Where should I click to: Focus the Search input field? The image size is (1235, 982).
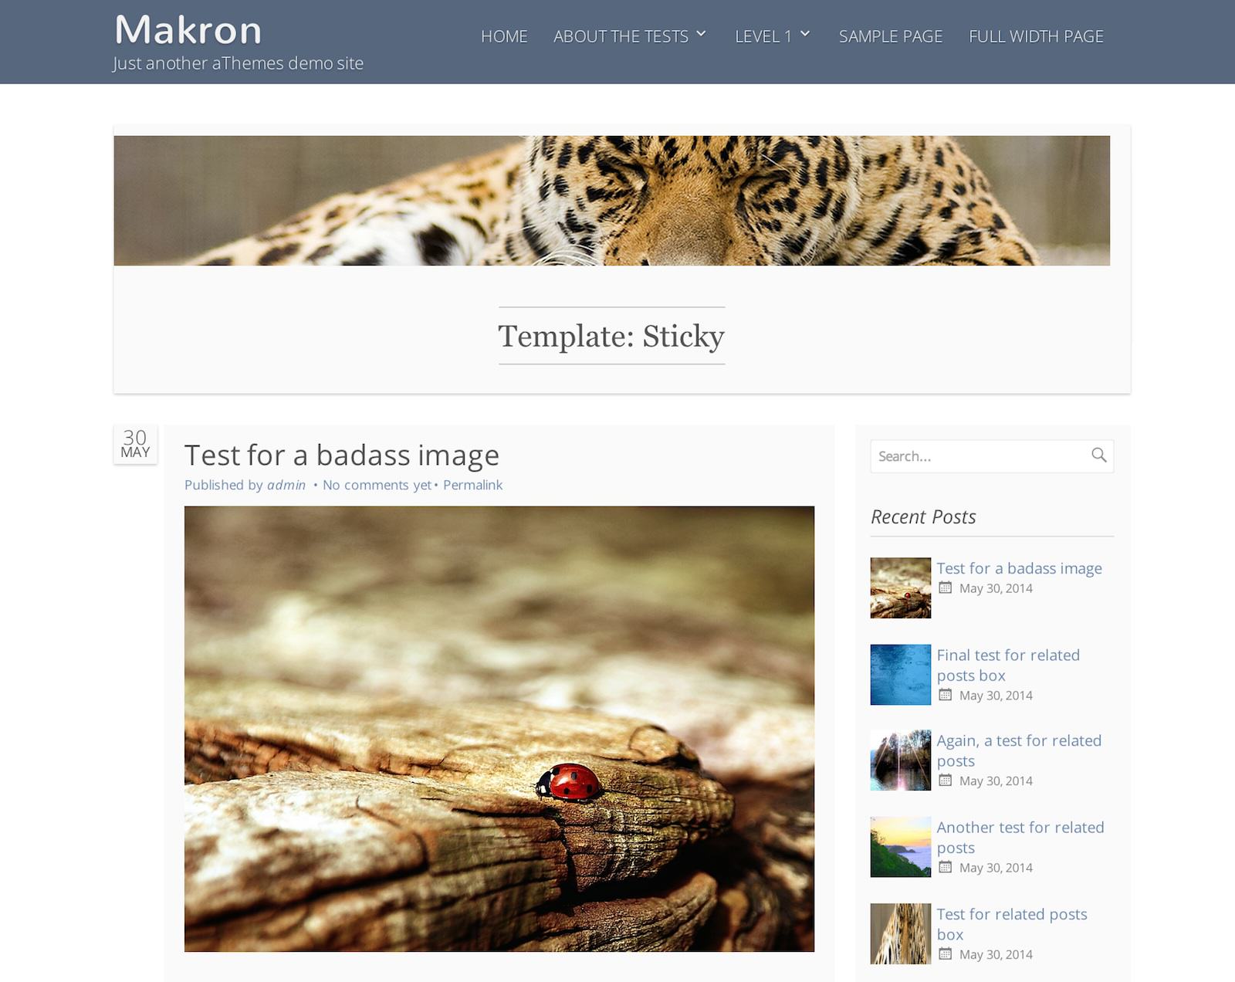(979, 456)
